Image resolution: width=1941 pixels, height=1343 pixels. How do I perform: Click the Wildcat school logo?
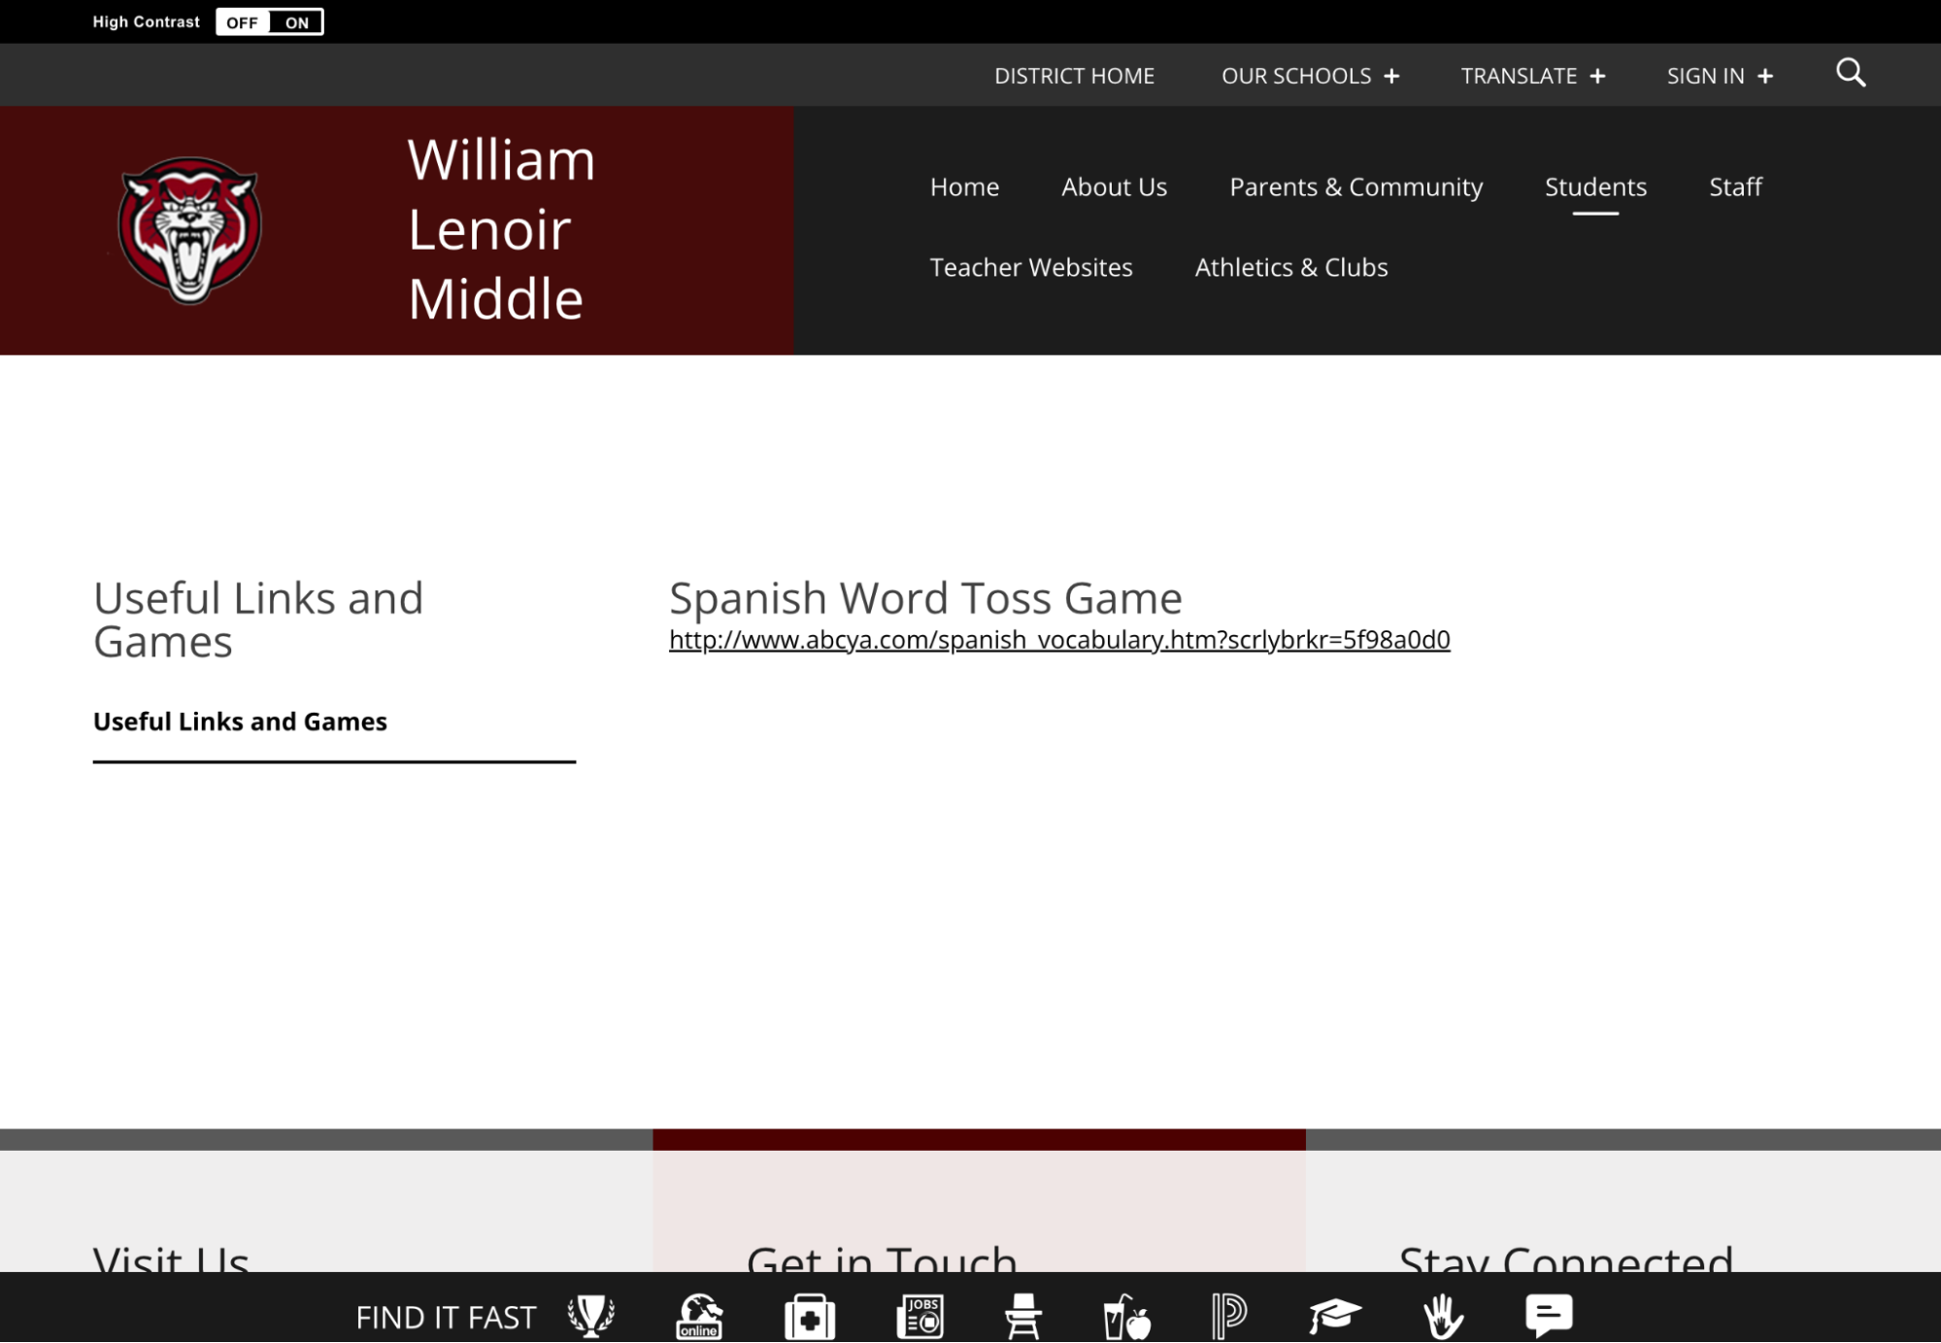pyautogui.click(x=190, y=230)
